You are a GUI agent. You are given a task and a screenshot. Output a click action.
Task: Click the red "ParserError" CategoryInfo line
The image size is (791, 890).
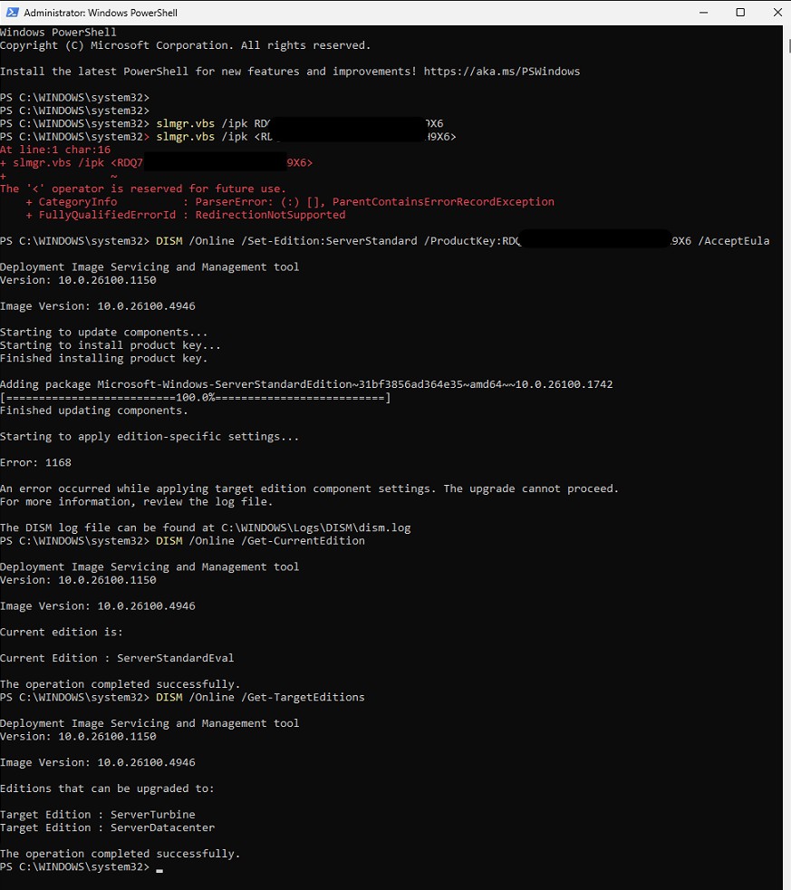tap(290, 202)
